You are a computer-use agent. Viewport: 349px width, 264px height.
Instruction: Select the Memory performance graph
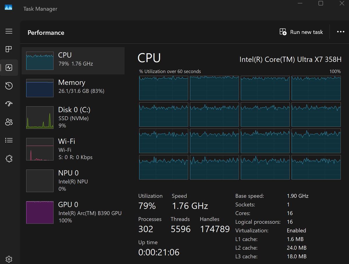(x=73, y=87)
